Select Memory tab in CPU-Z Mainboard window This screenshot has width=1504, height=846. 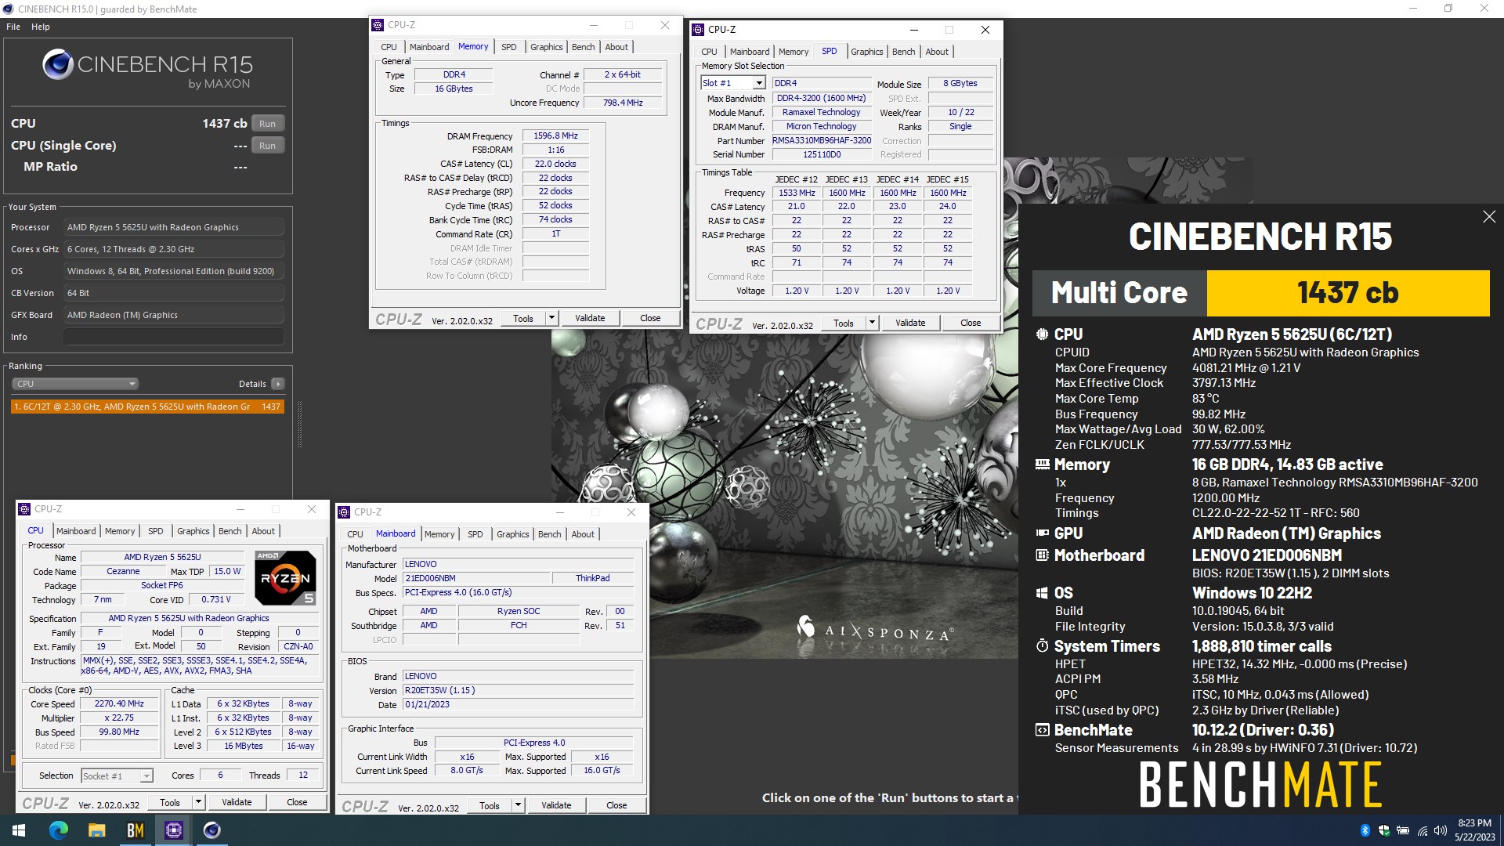[x=439, y=534]
